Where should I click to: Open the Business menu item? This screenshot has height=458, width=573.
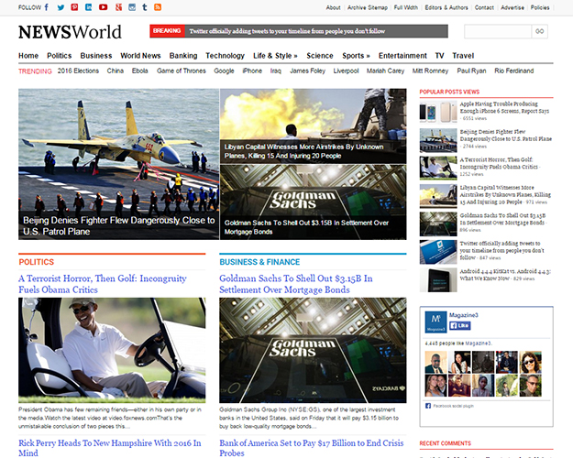[x=96, y=56]
